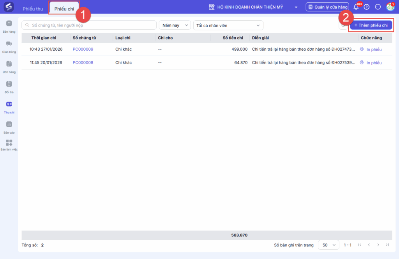
Task: Open Bán hàng in the sidebar
Action: tap(9, 27)
